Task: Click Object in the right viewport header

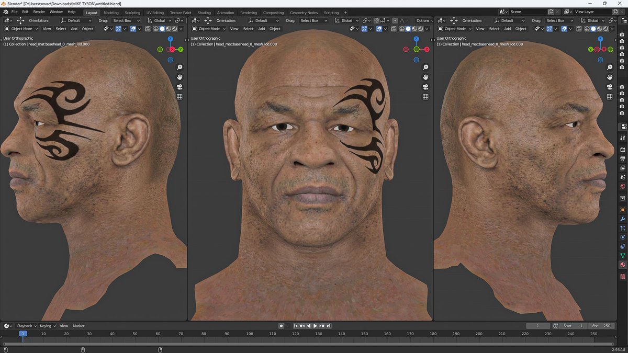Action: click(521, 29)
